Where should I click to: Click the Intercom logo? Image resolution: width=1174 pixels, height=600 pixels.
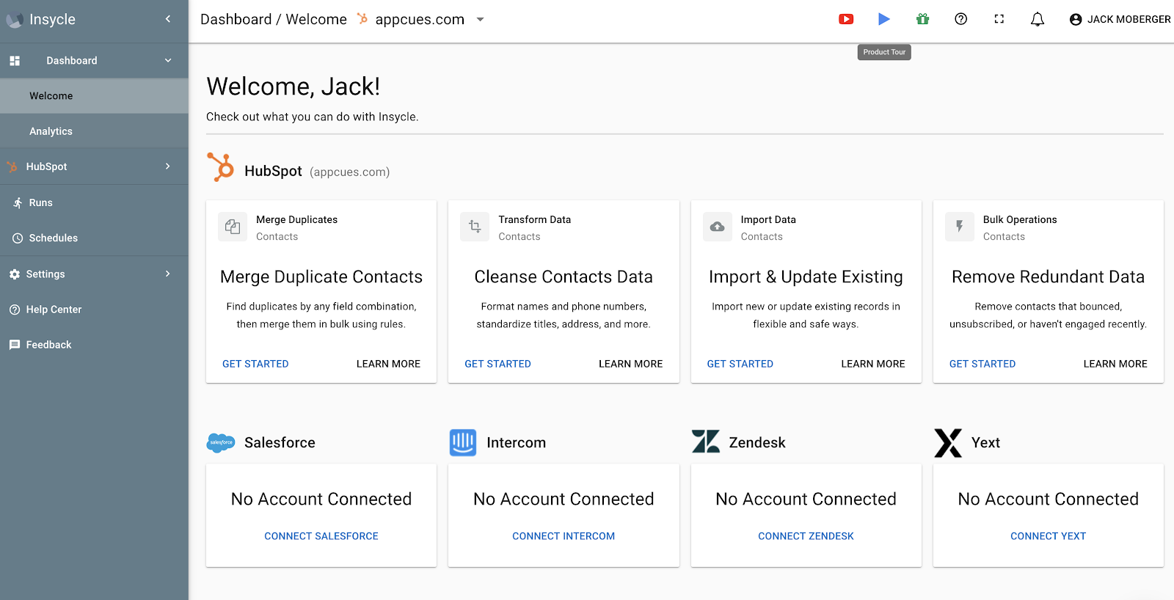click(463, 442)
